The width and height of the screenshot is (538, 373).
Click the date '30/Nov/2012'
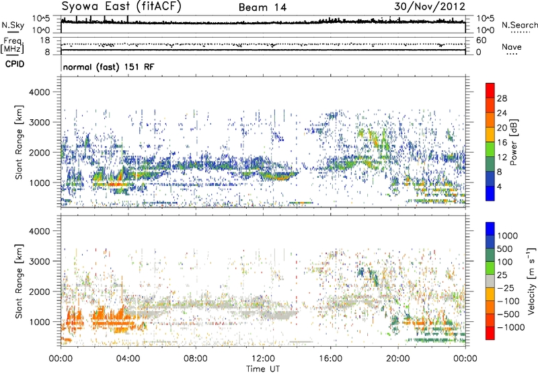coord(430,7)
